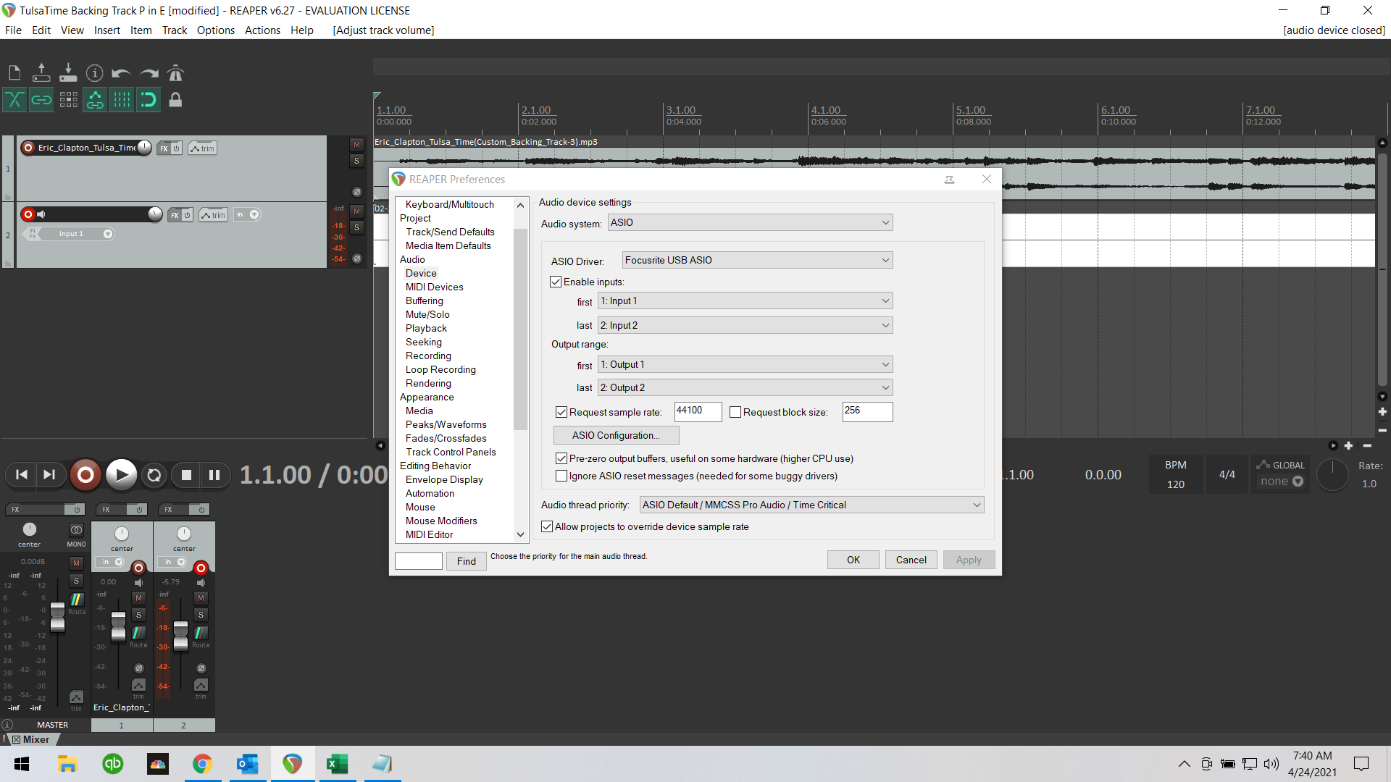Toggle Ignore ASIO reset messages checkbox
Viewport: 1391px width, 782px height.
click(x=561, y=476)
